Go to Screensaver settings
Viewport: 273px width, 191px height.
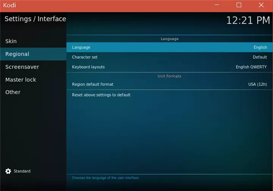pyautogui.click(x=22, y=67)
